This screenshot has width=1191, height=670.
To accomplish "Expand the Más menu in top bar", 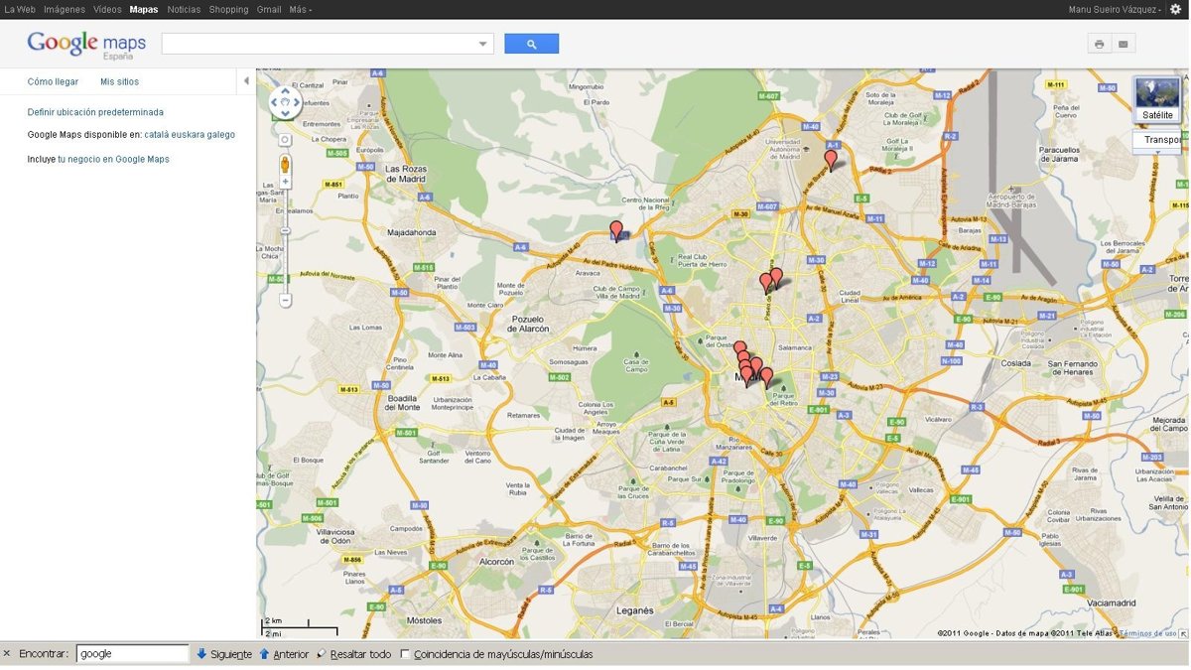I will tap(300, 9).
